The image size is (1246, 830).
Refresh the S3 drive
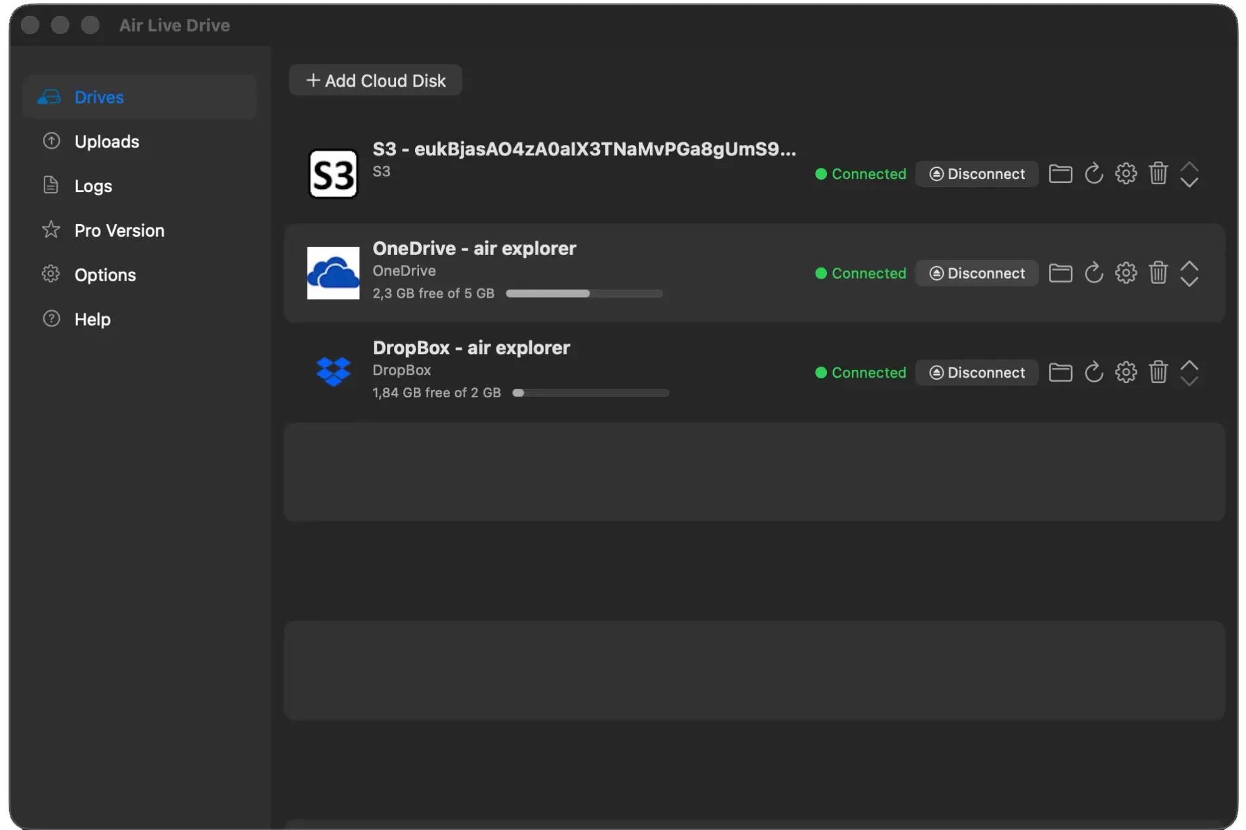click(x=1093, y=174)
